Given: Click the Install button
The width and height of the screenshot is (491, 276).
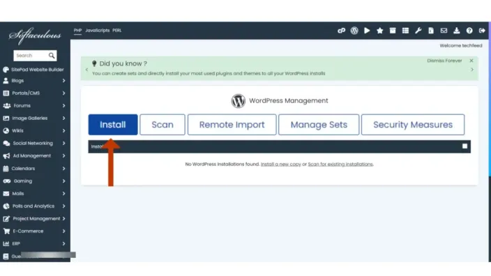Looking at the screenshot, I should 113,125.
